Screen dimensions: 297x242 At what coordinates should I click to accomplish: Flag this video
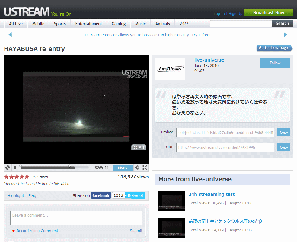click(x=32, y=195)
